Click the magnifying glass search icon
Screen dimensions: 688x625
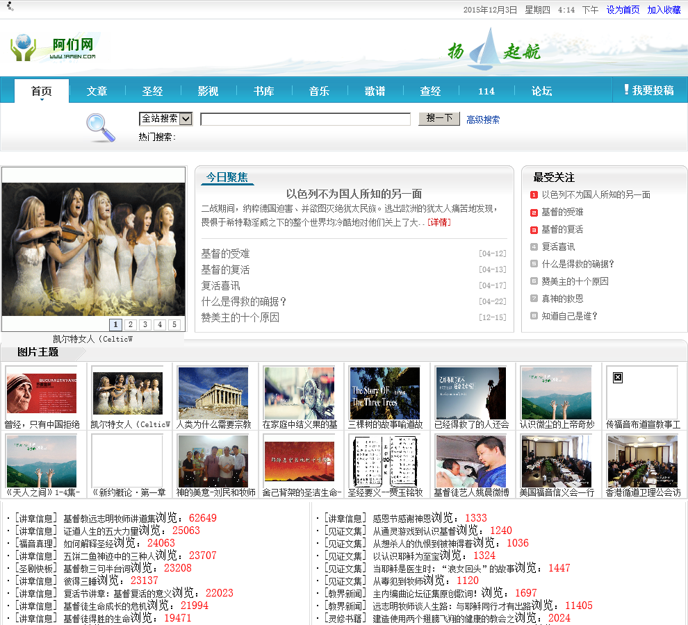point(101,128)
